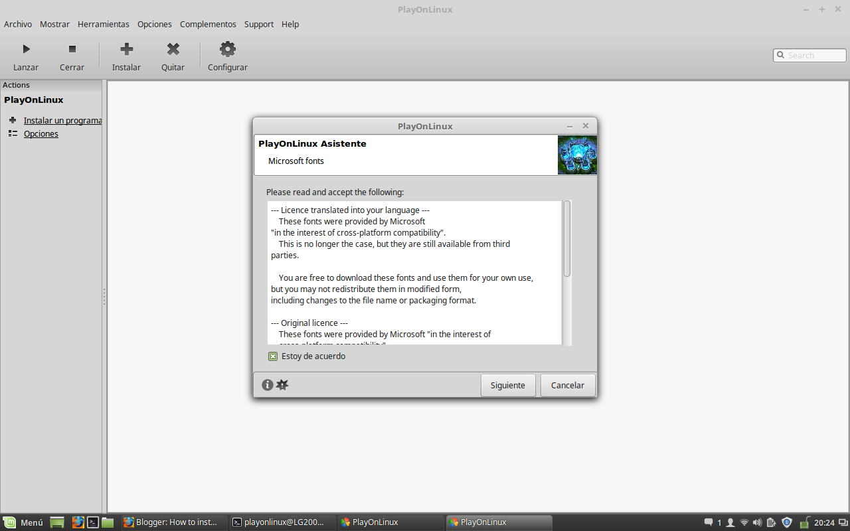Image resolution: width=850 pixels, height=531 pixels.
Task: Click the sidebar divider grip handle
Action: point(104,297)
